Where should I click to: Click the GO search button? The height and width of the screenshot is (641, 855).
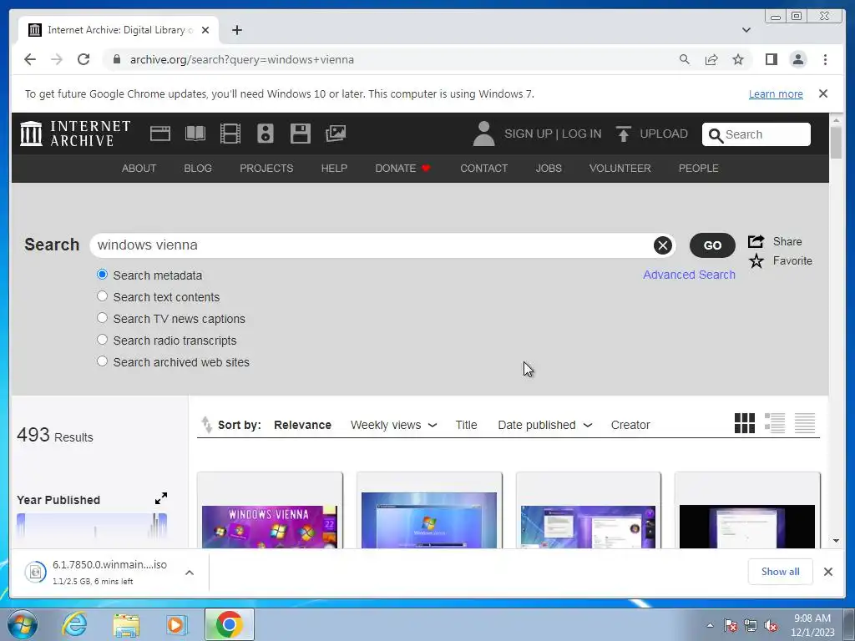(712, 245)
